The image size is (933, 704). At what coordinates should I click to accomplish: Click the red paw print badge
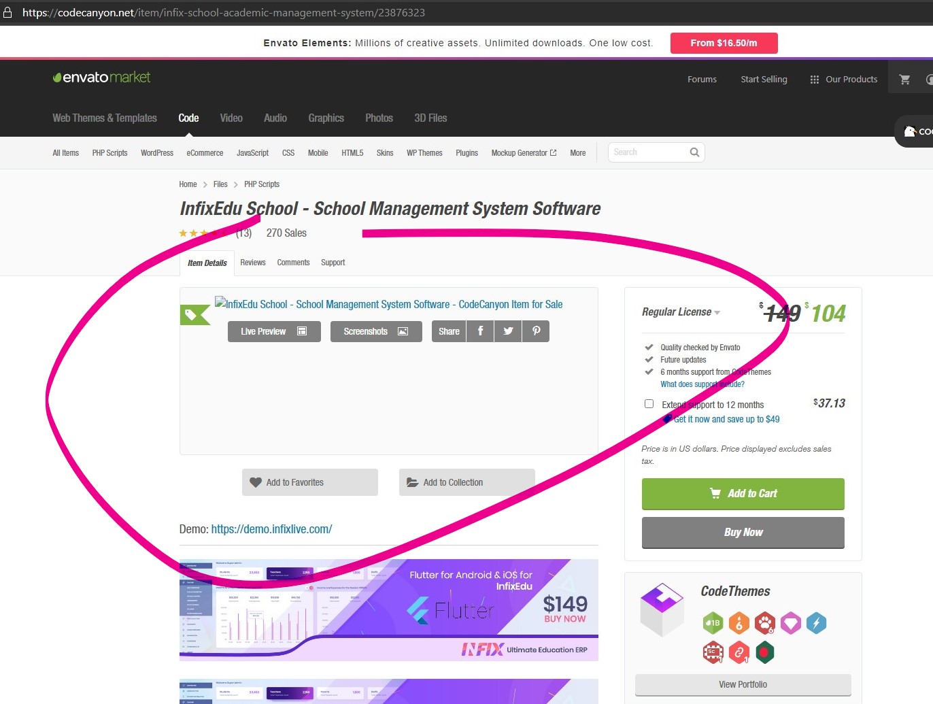[765, 622]
